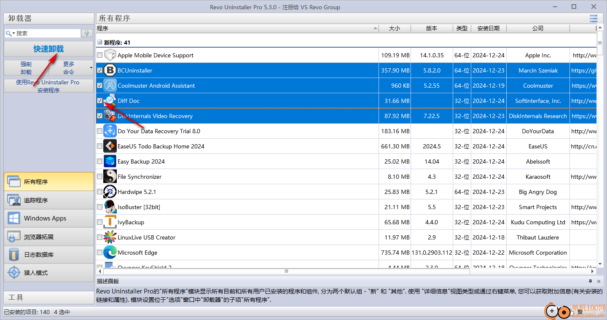Check the Apple Mobile Device Support checkbox

point(99,55)
